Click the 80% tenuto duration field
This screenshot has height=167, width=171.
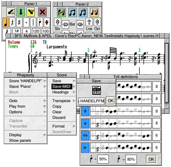(131, 159)
